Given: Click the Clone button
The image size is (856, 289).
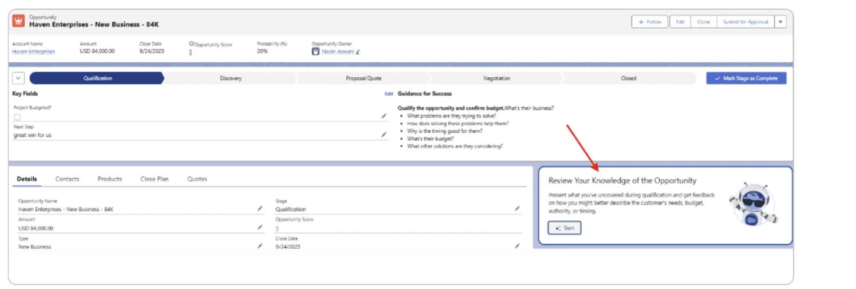Looking at the screenshot, I should point(704,22).
